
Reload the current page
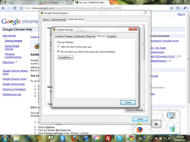14,8
